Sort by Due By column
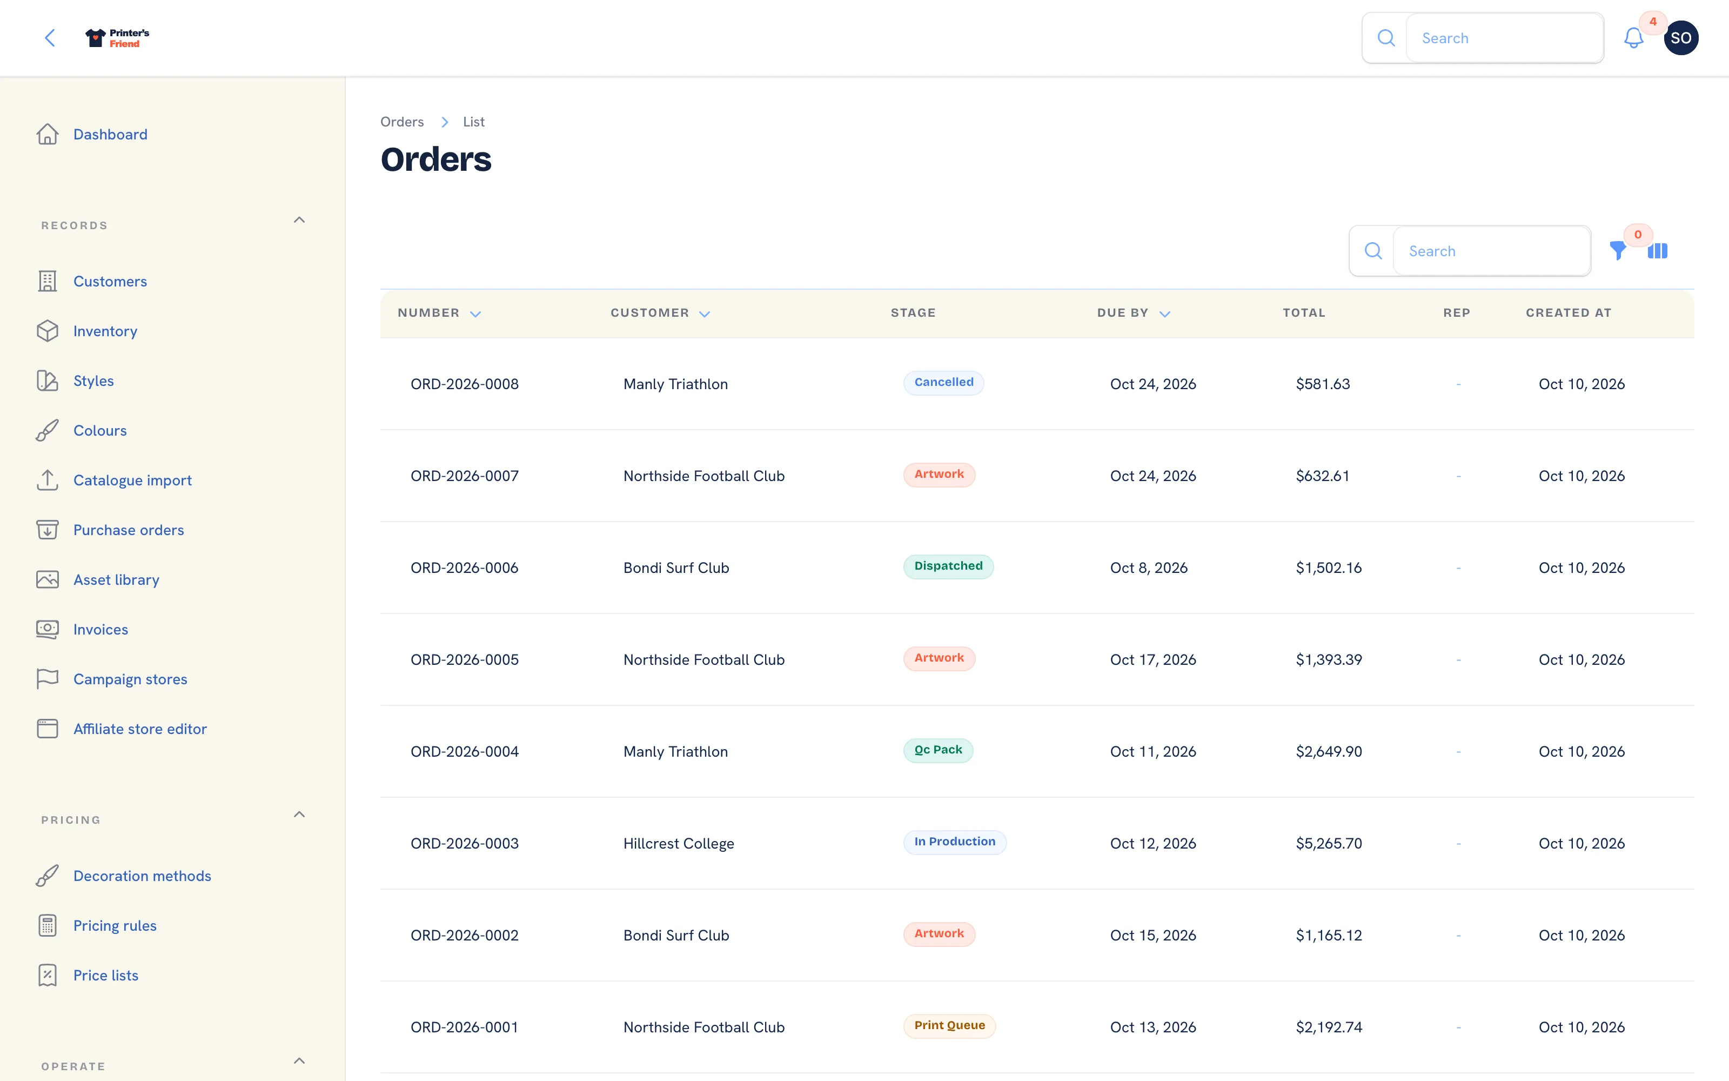Viewport: 1729px width, 1081px height. pos(1134,313)
